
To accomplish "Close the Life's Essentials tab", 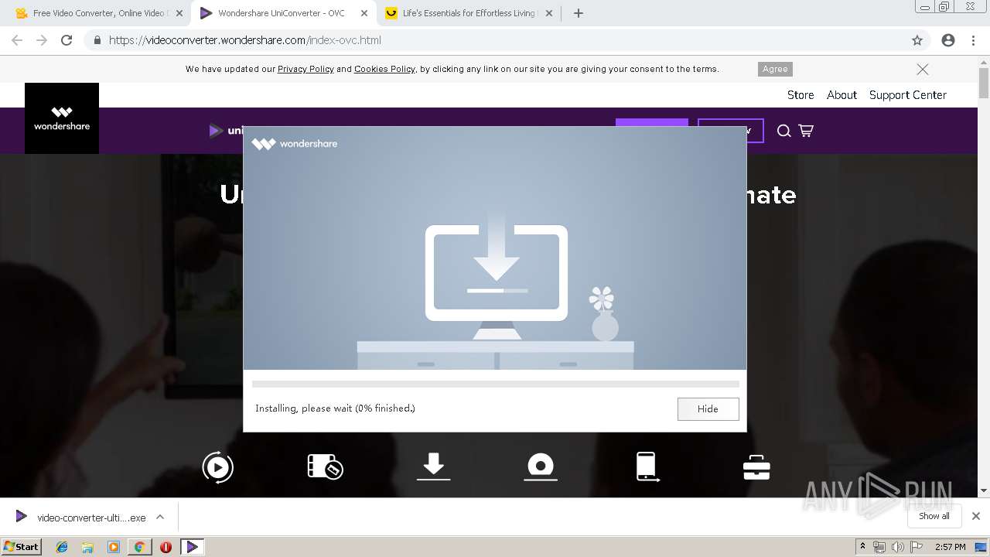I will [x=549, y=13].
